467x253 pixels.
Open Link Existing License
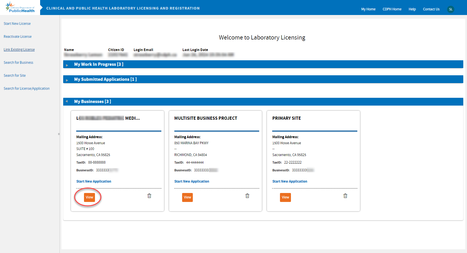(19, 50)
